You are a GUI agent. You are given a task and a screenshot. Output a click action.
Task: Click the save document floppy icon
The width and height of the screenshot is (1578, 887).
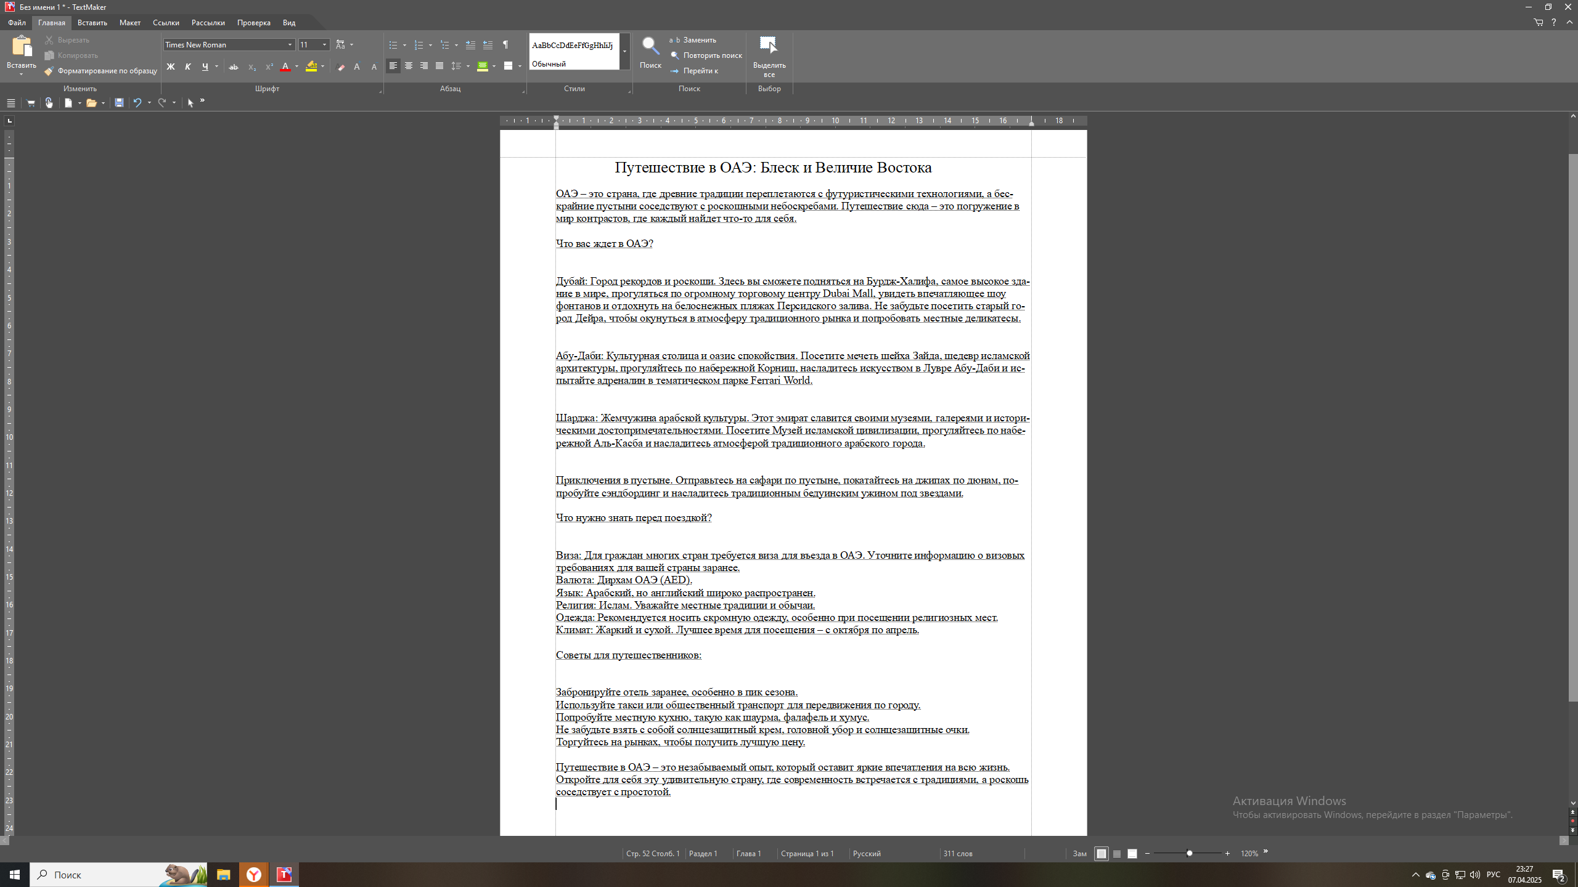click(x=119, y=103)
